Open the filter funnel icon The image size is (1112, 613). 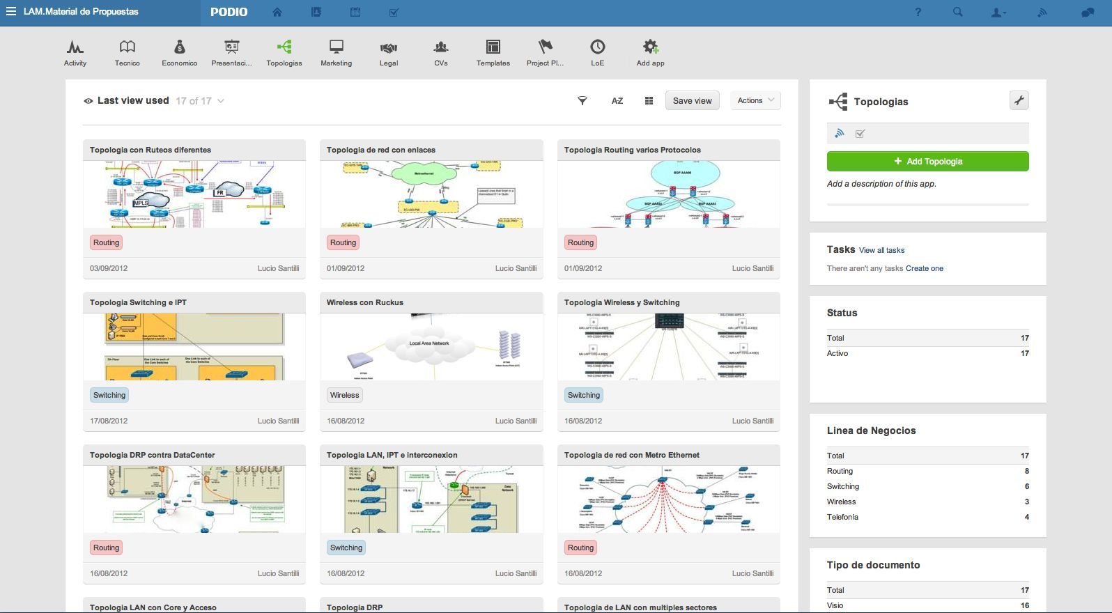click(x=582, y=101)
